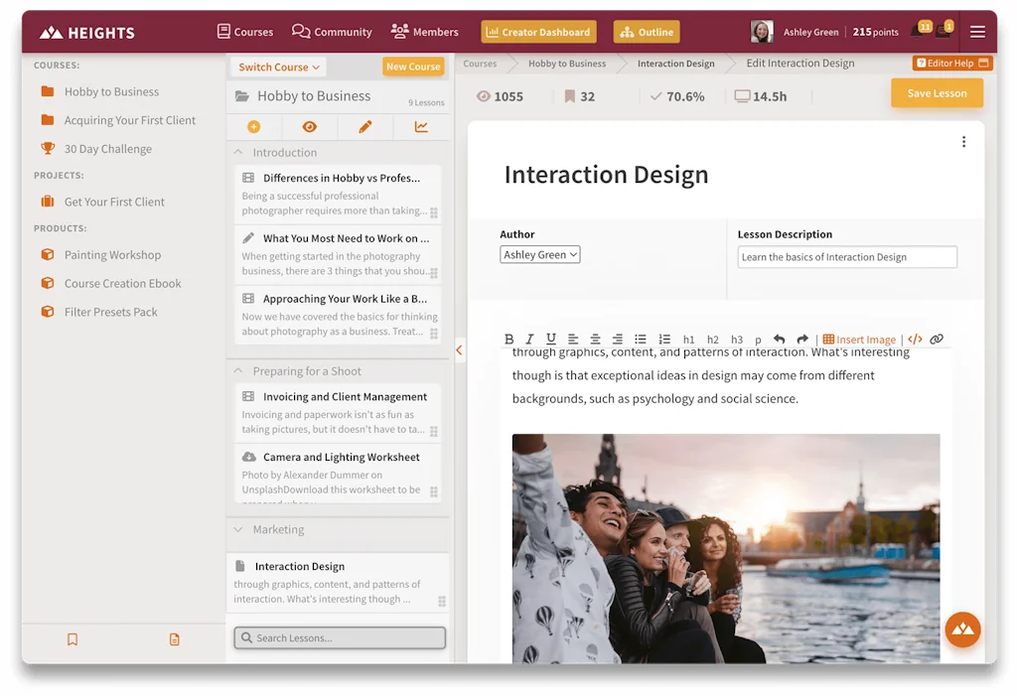
Task: Click the insert link chain icon
Action: coord(937,339)
